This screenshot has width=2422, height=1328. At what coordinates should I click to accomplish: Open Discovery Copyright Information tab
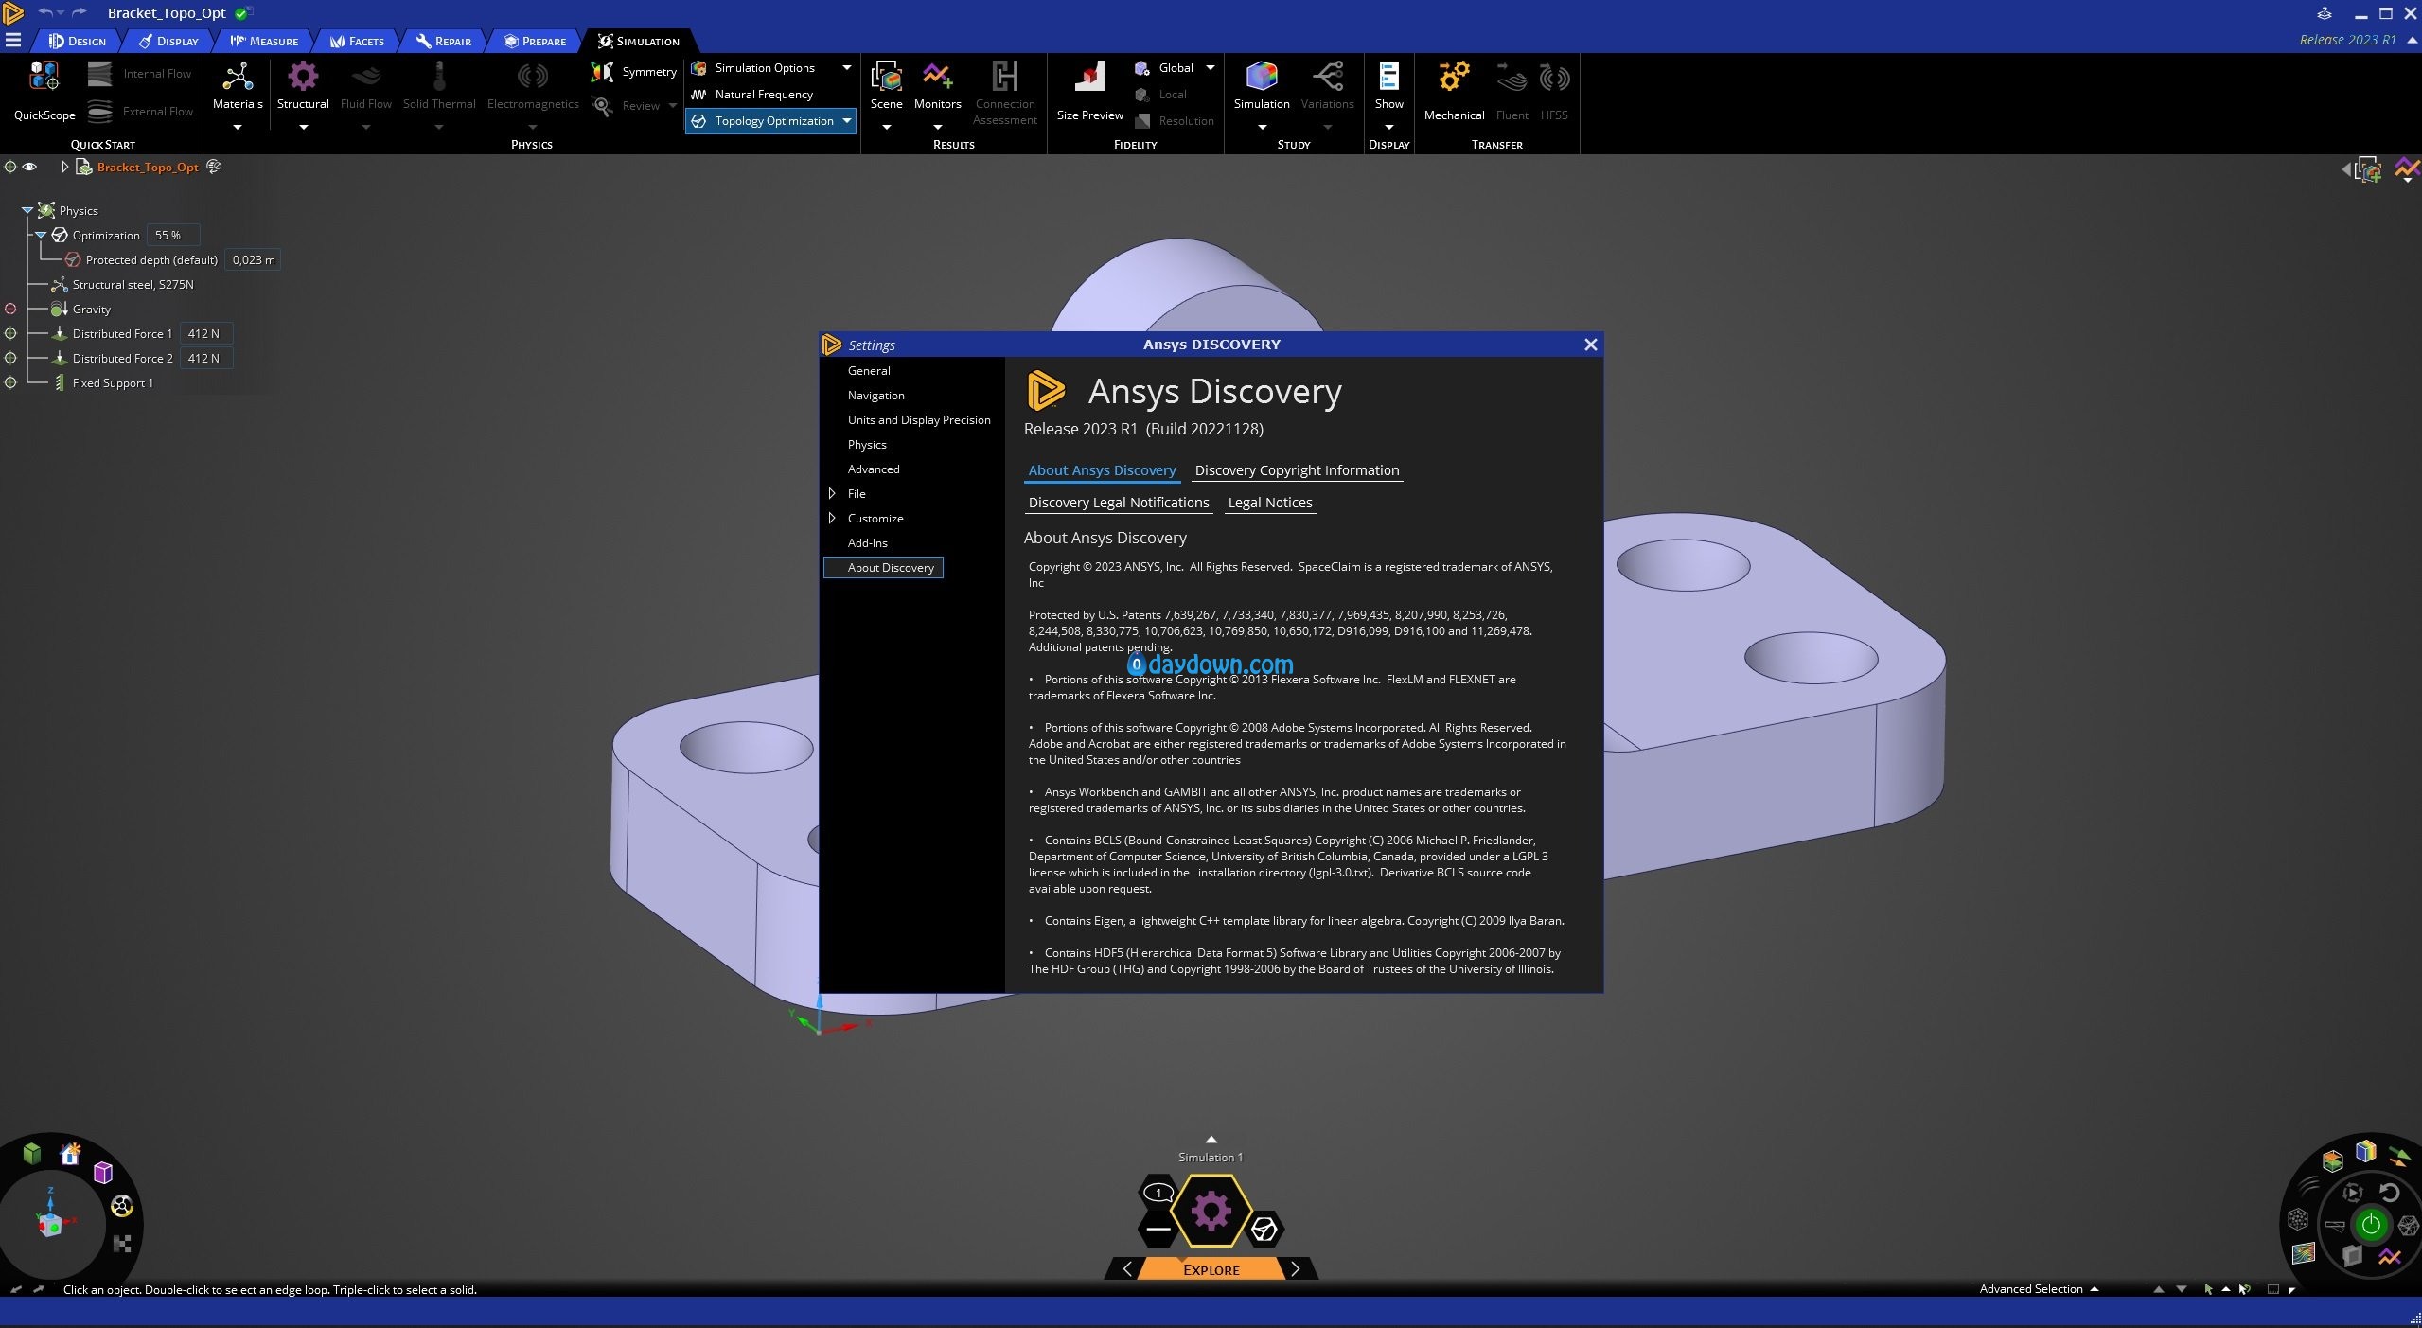click(1296, 470)
